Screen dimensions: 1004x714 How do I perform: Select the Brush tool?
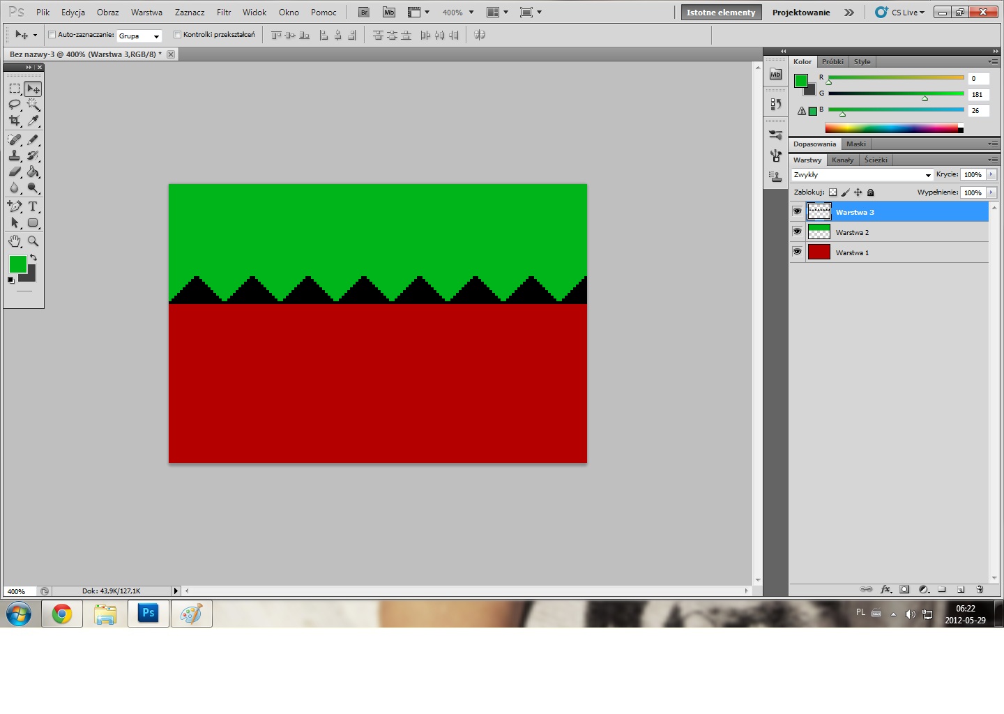[33, 139]
